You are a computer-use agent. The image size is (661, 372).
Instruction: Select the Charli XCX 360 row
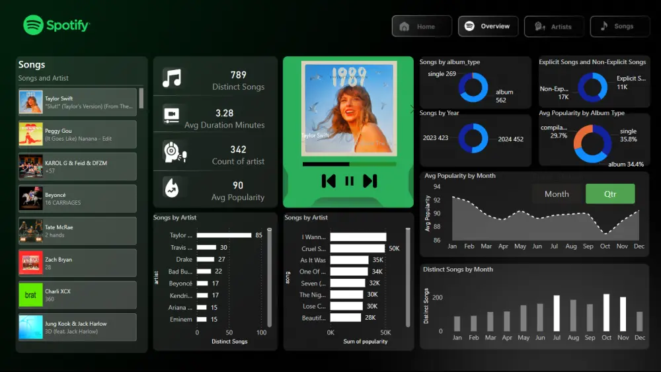77,295
